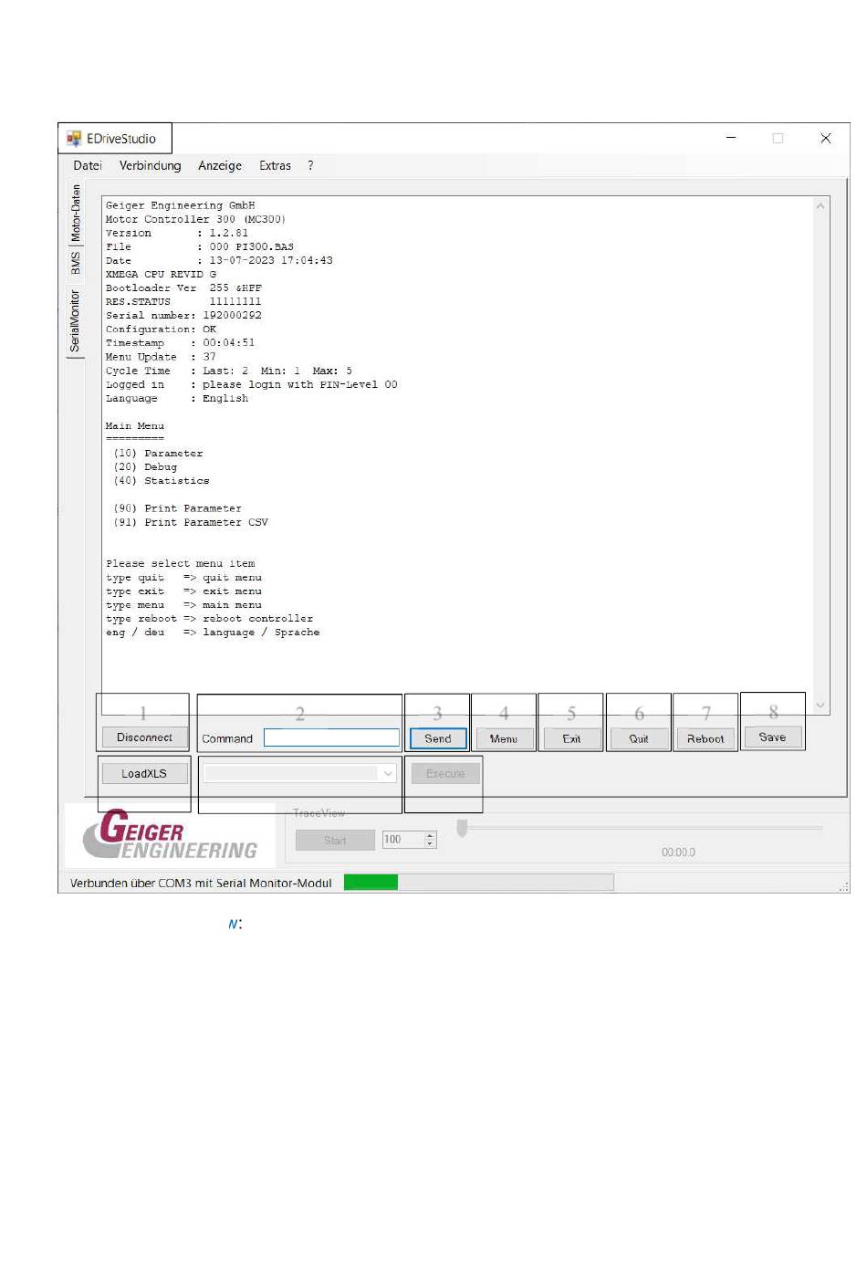Image resolution: width=867 pixels, height=1276 pixels.
Task: Click the 'RES.STATUS 11111111' line
Action: coord(183,301)
